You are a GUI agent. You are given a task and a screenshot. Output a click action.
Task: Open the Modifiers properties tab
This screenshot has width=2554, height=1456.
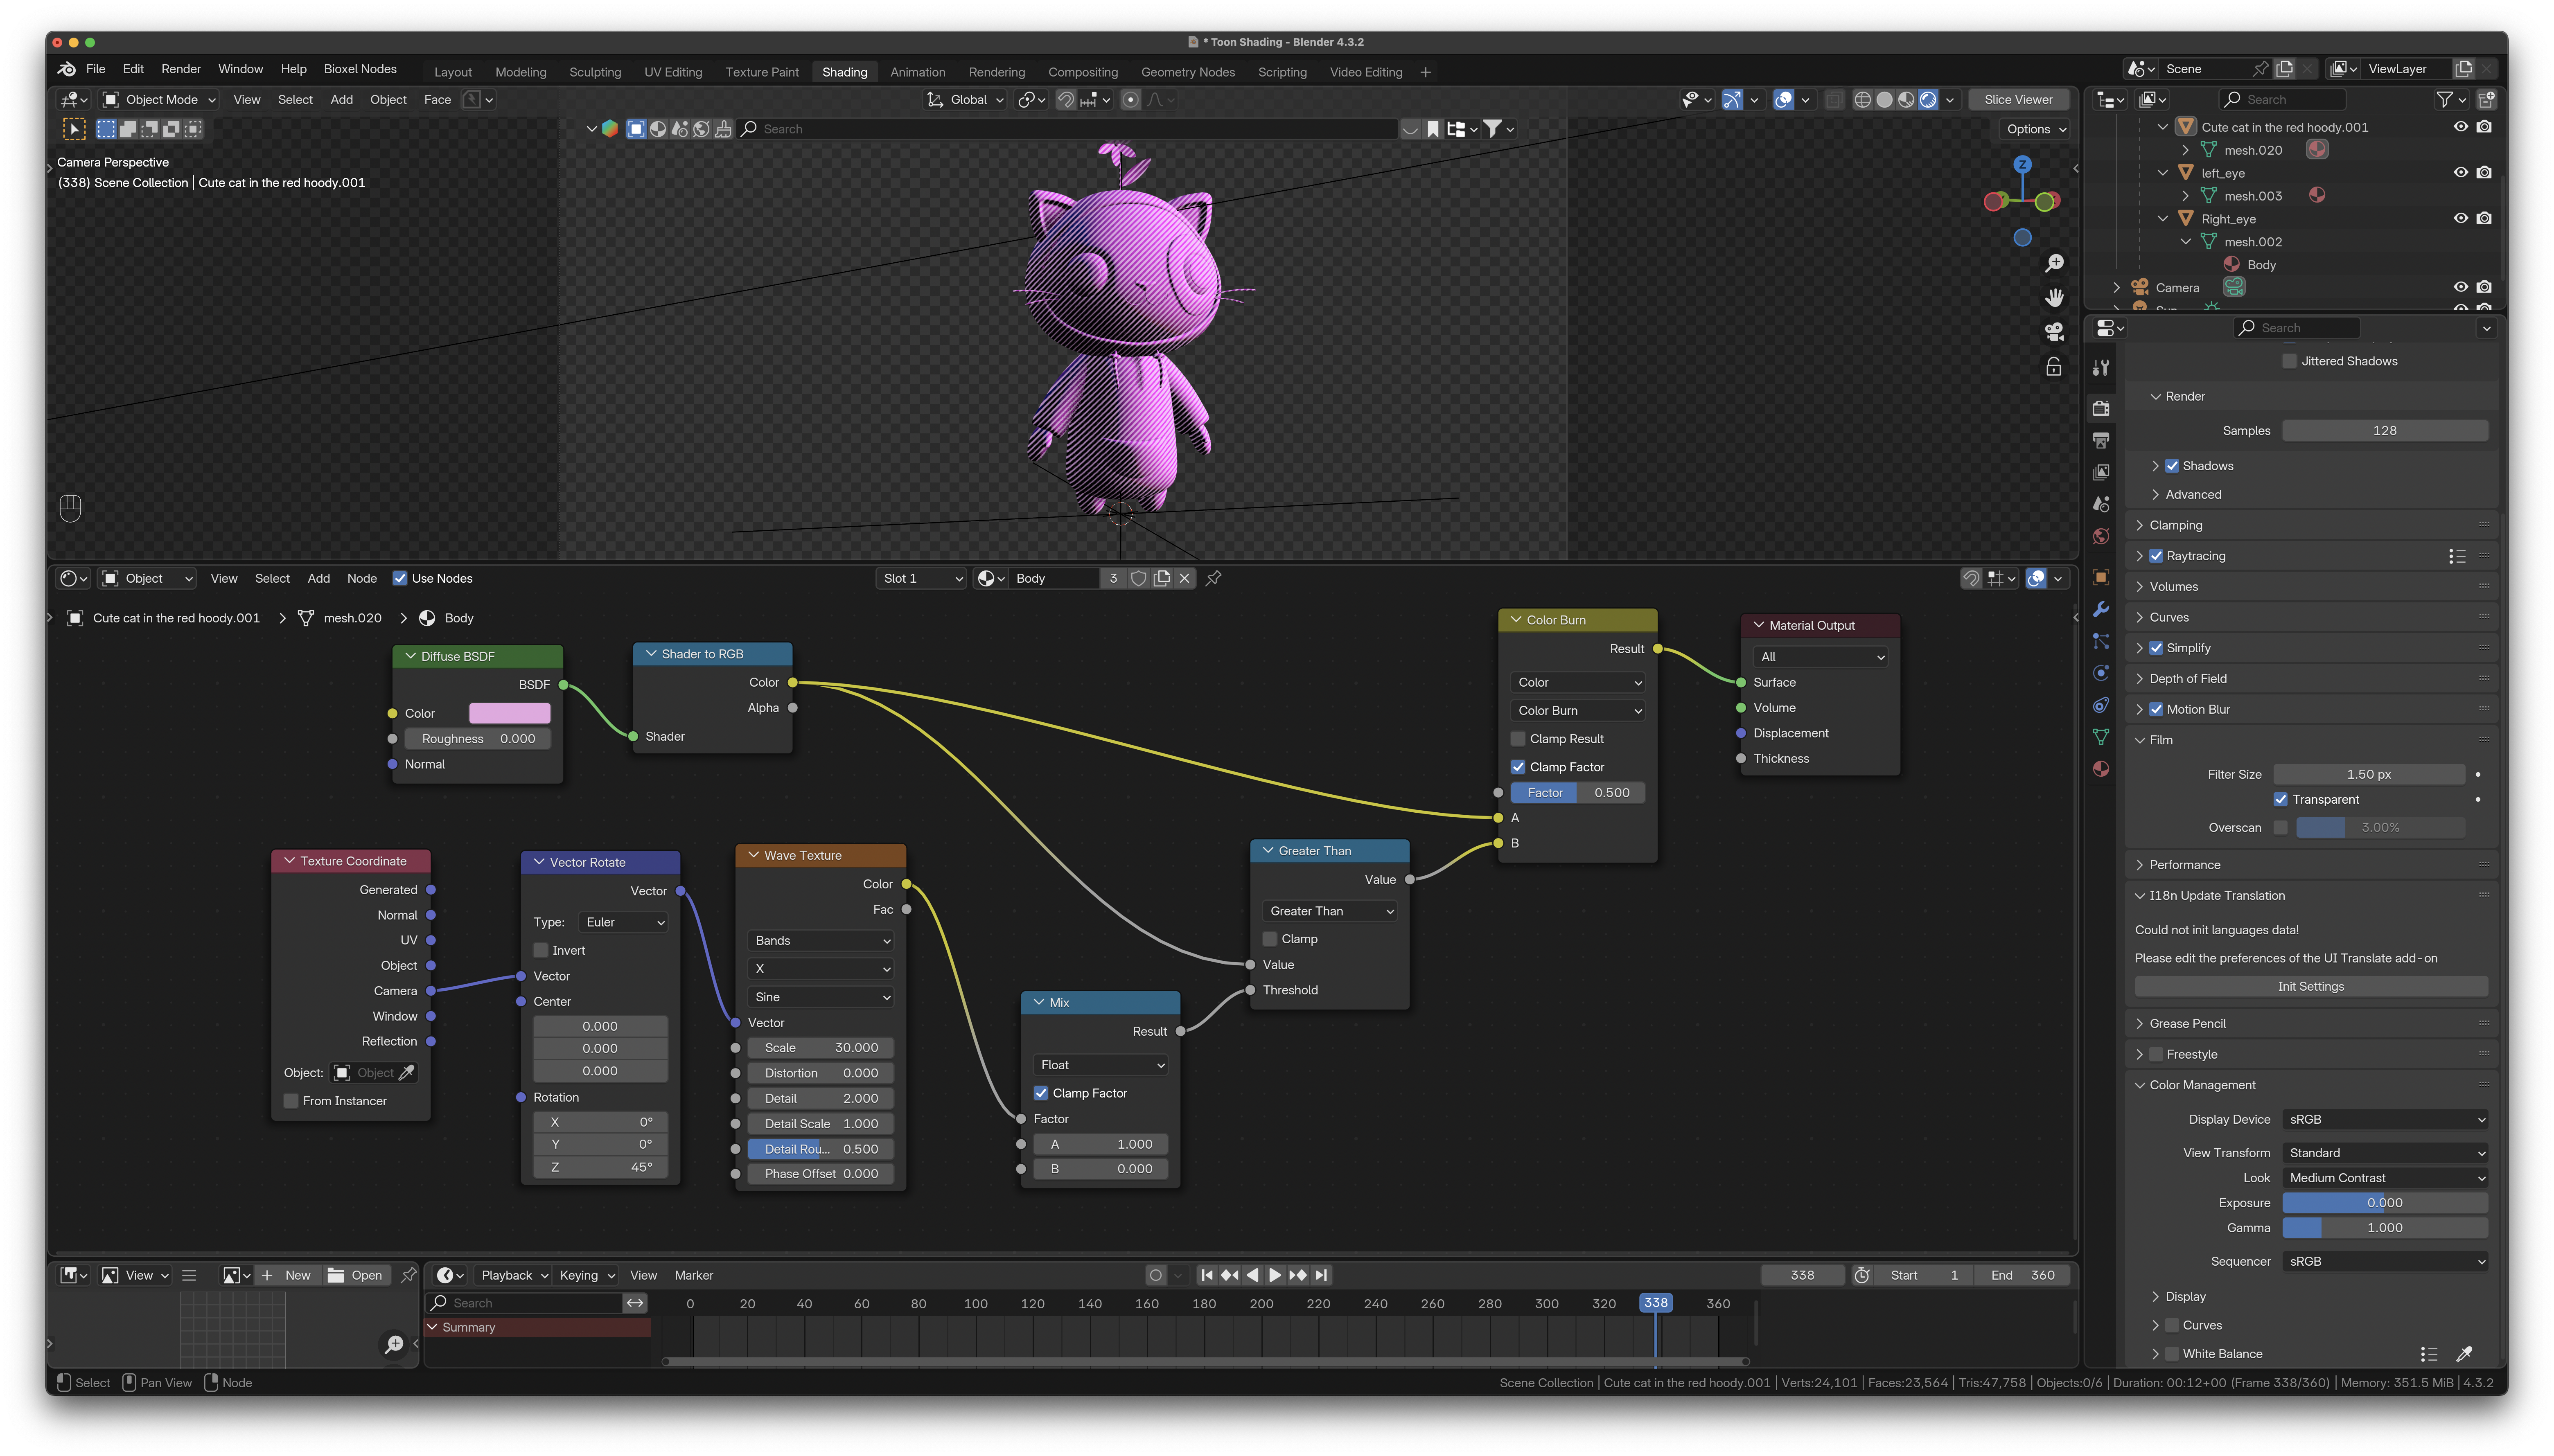click(x=2101, y=609)
